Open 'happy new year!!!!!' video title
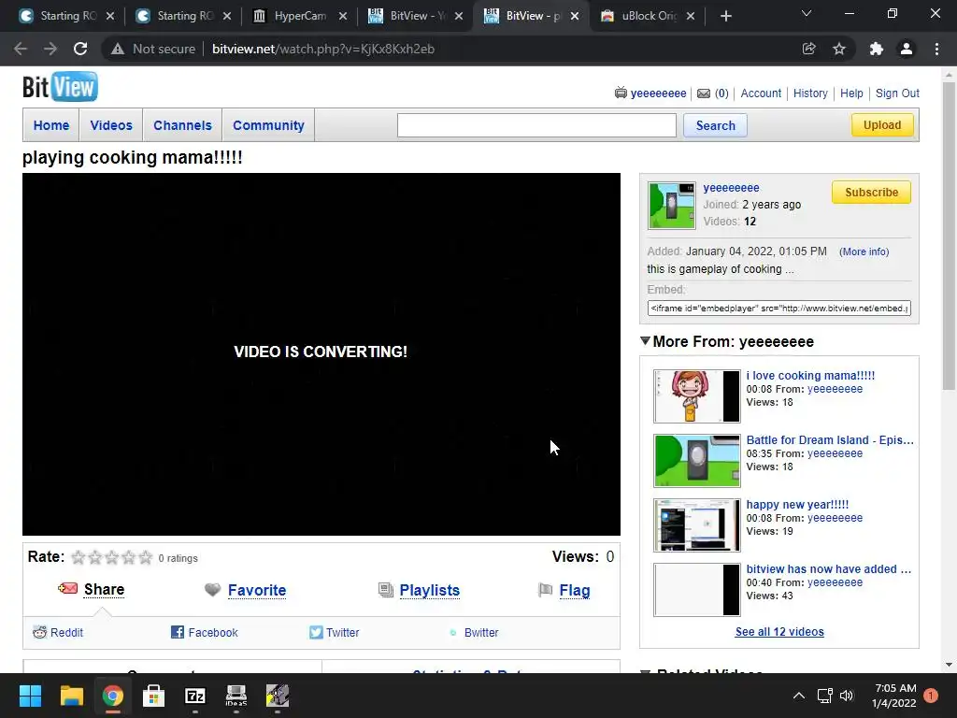Image resolution: width=957 pixels, height=718 pixels. pos(797,504)
